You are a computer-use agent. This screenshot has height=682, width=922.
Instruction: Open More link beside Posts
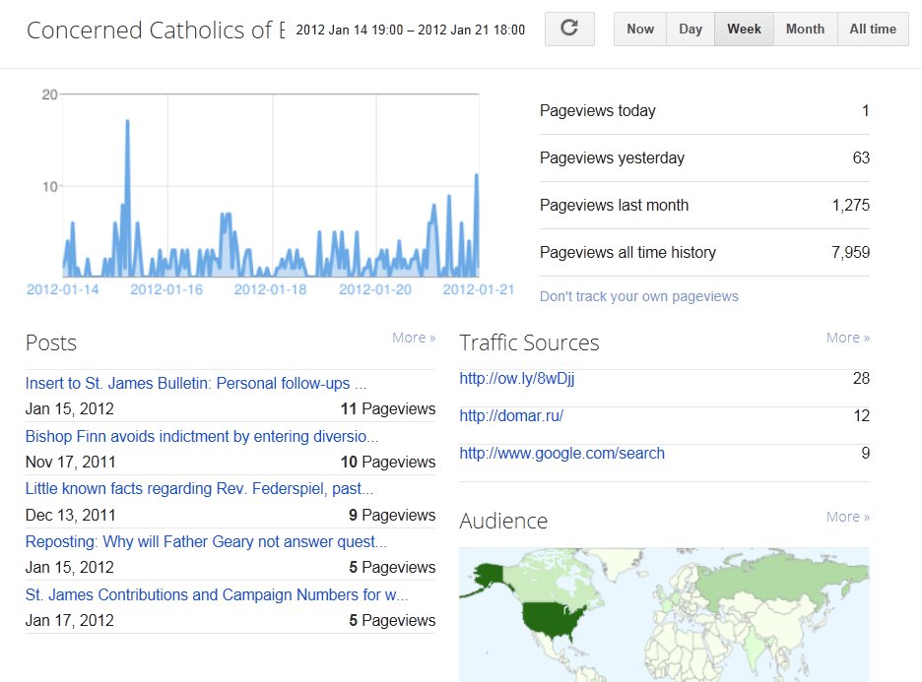pos(414,338)
